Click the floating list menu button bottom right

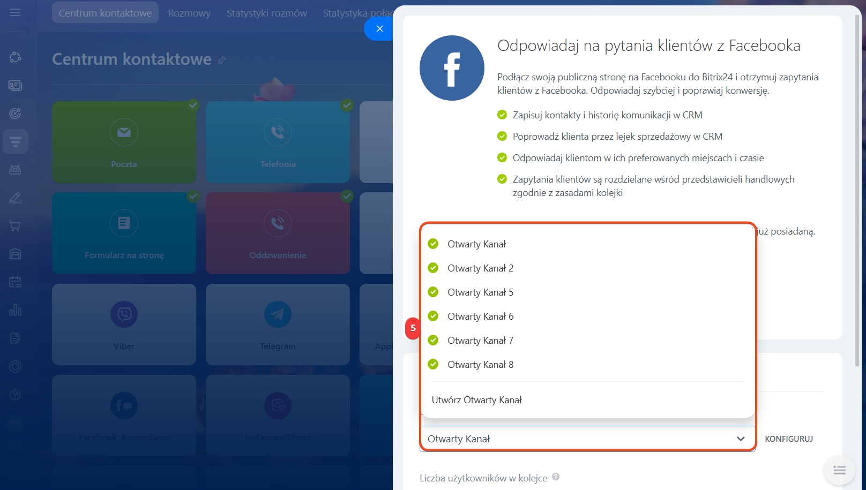click(839, 470)
